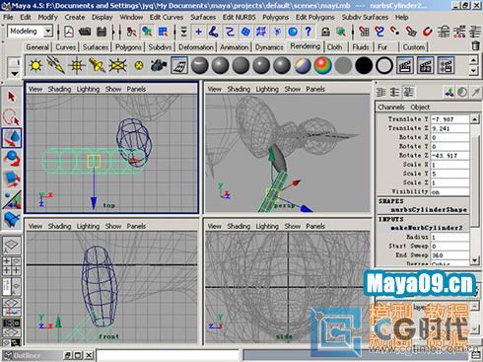Open Shading menu in top viewport
This screenshot has width=483, height=362.
click(59, 89)
